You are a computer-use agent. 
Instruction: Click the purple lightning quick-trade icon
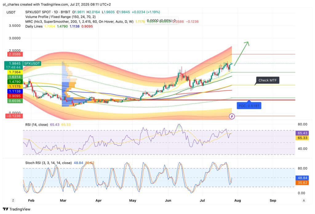(232, 117)
